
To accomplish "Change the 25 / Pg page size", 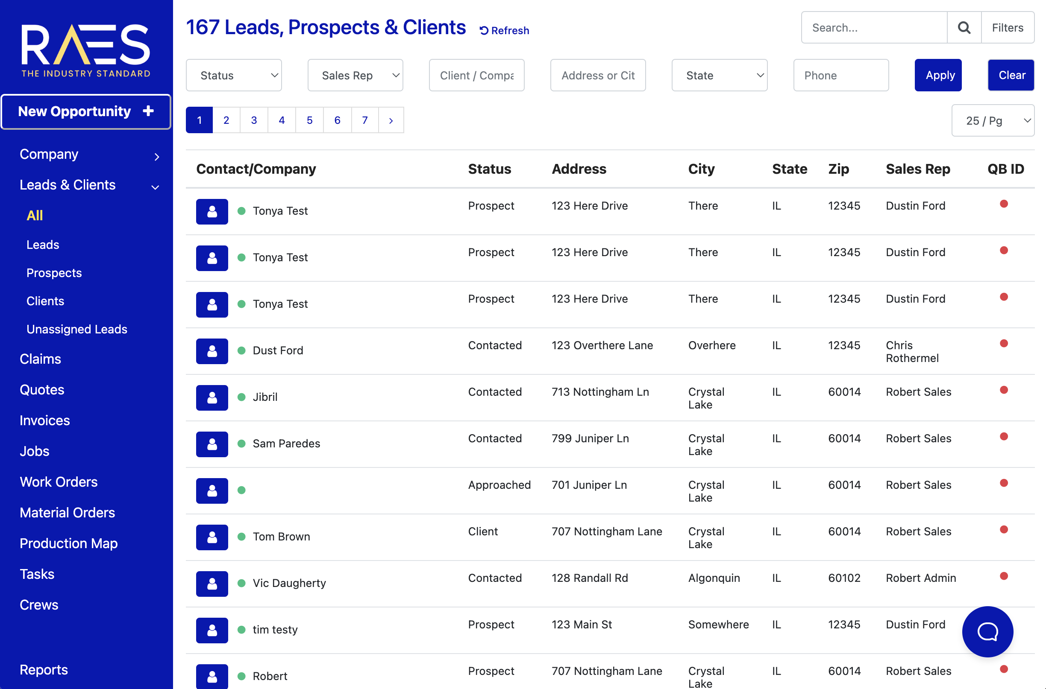I will (x=992, y=120).
